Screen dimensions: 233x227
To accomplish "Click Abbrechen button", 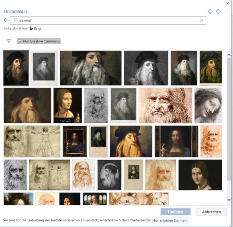I will click(211, 212).
